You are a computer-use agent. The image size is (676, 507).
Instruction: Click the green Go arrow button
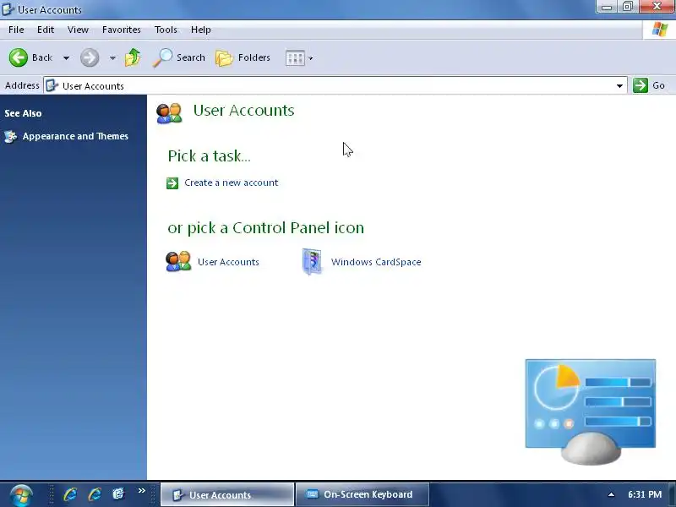click(x=641, y=85)
